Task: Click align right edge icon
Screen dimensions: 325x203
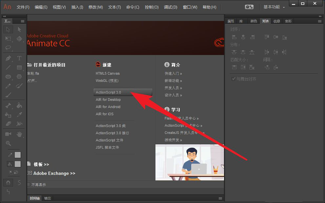Action: pyautogui.click(x=252, y=37)
